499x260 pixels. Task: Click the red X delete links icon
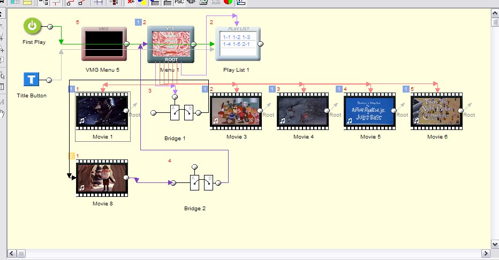click(131, 2)
